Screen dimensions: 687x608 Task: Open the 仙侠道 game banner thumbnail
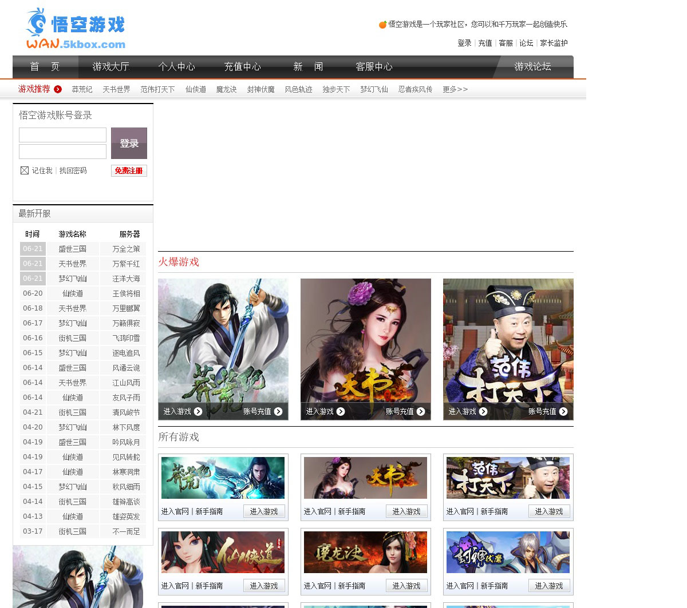(x=223, y=552)
